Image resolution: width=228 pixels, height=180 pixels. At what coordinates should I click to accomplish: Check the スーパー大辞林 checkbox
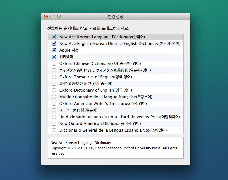pos(54,110)
